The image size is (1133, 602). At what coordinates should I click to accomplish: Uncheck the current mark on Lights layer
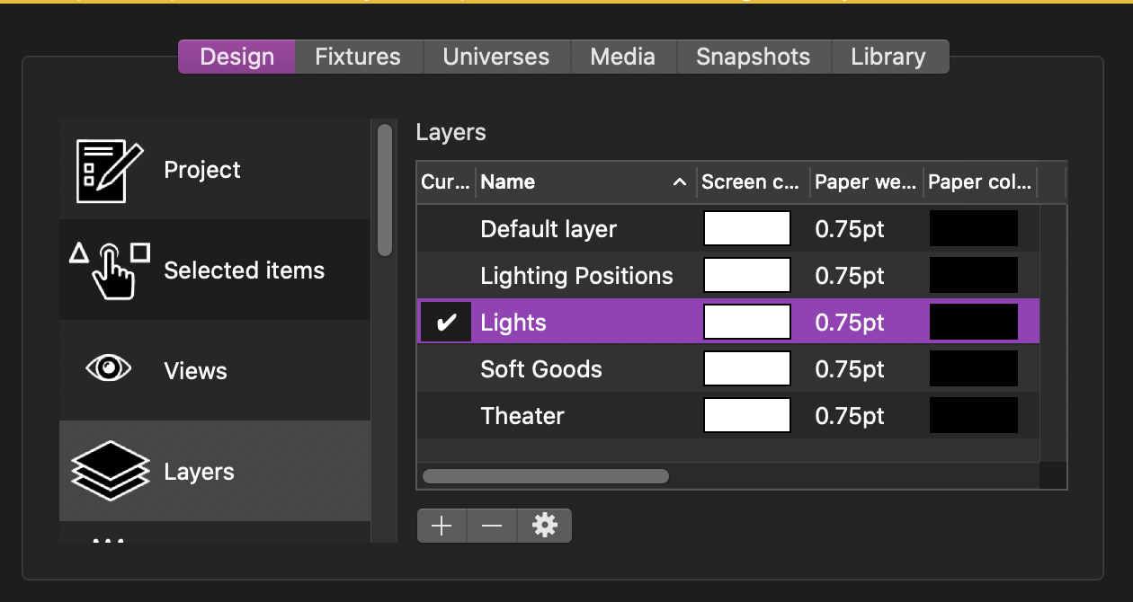coord(444,322)
